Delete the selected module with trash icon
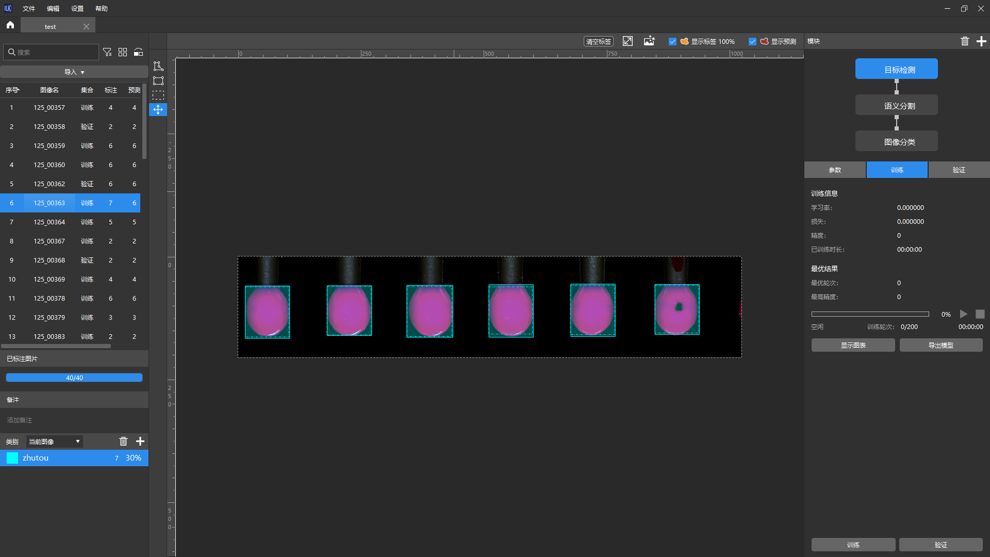The image size is (990, 557). [x=965, y=41]
